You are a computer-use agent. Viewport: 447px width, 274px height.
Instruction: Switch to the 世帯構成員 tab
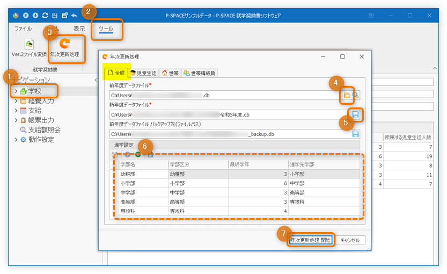pyautogui.click(x=199, y=74)
